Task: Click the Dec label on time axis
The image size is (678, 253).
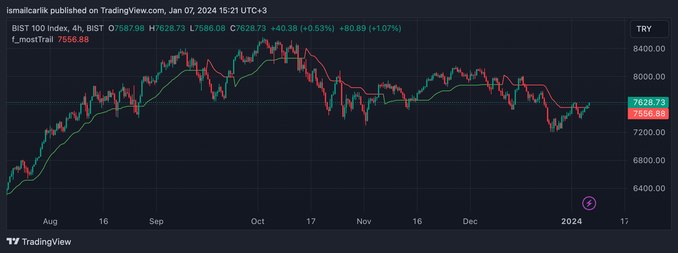Action: click(x=470, y=221)
